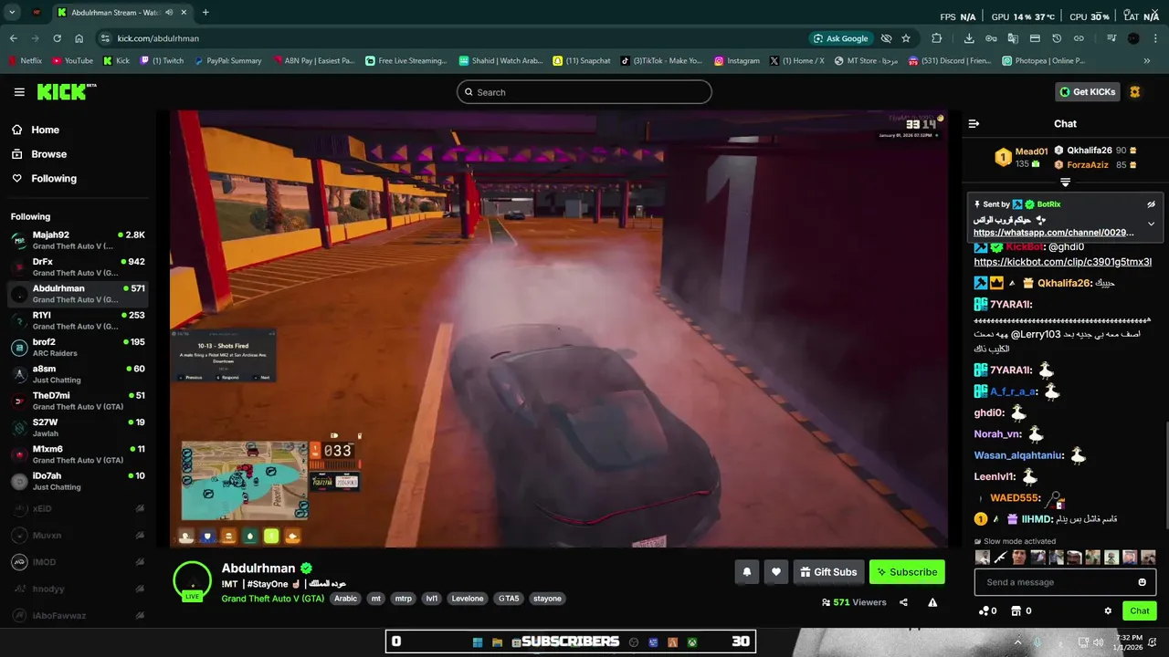This screenshot has height=657, width=1169.
Task: Open the payment card extension icon
Action: 1035,38
